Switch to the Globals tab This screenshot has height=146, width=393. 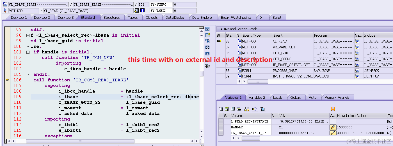[x=296, y=97]
